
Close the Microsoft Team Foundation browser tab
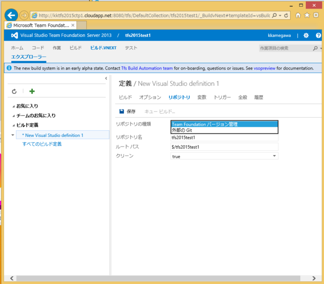click(x=73, y=25)
